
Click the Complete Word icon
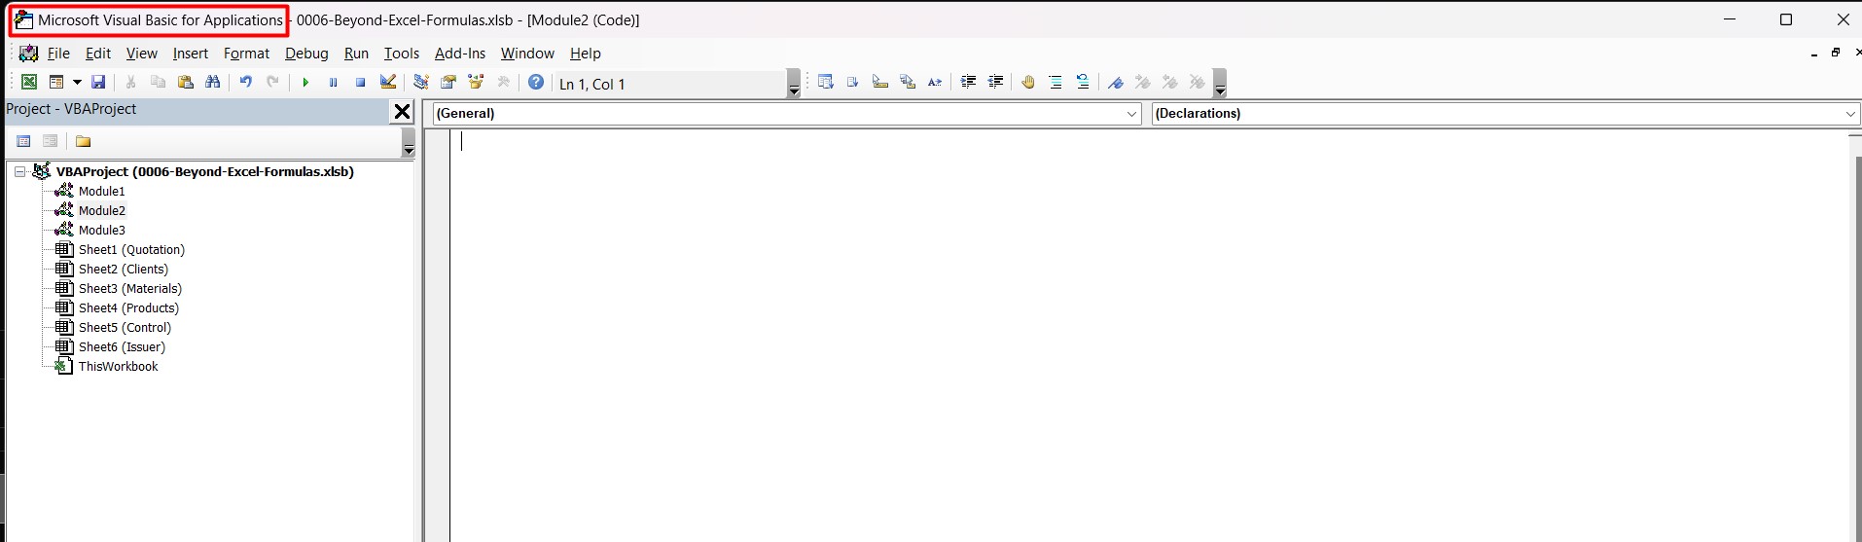click(x=935, y=83)
